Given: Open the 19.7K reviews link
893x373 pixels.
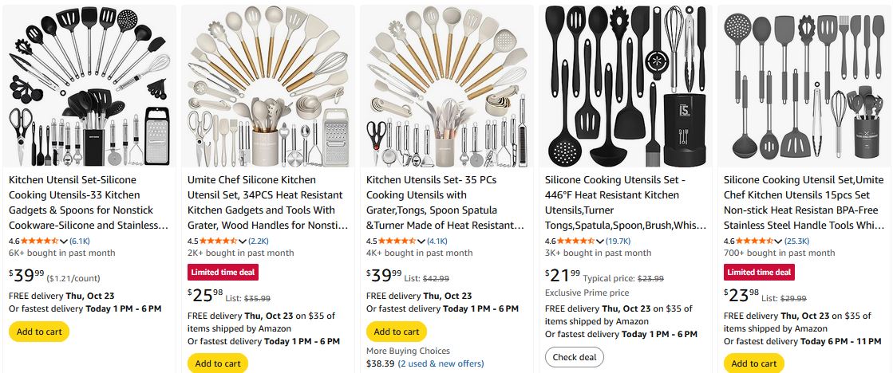Looking at the screenshot, I should point(618,240).
